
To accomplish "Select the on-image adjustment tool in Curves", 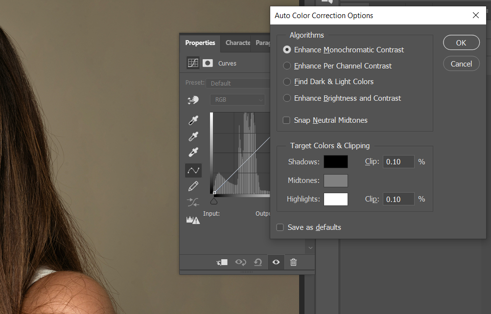I will point(193,100).
